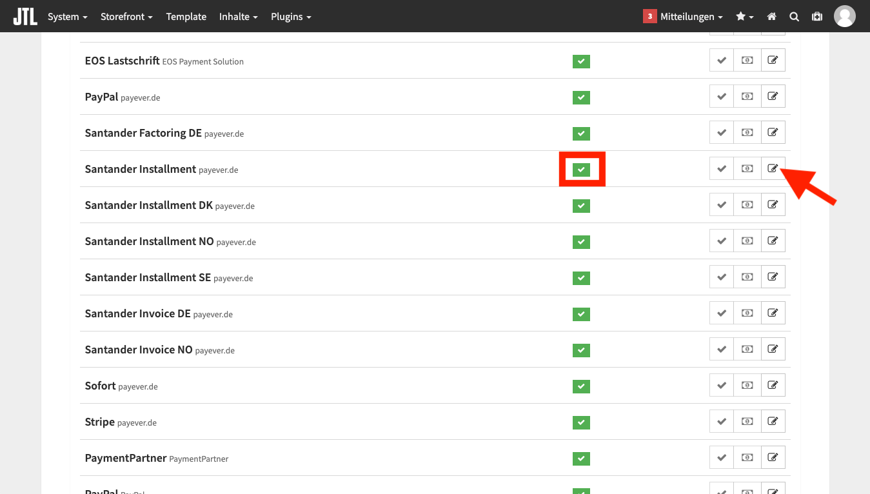Open the Template menu item
The width and height of the screenshot is (870, 494).
point(186,17)
